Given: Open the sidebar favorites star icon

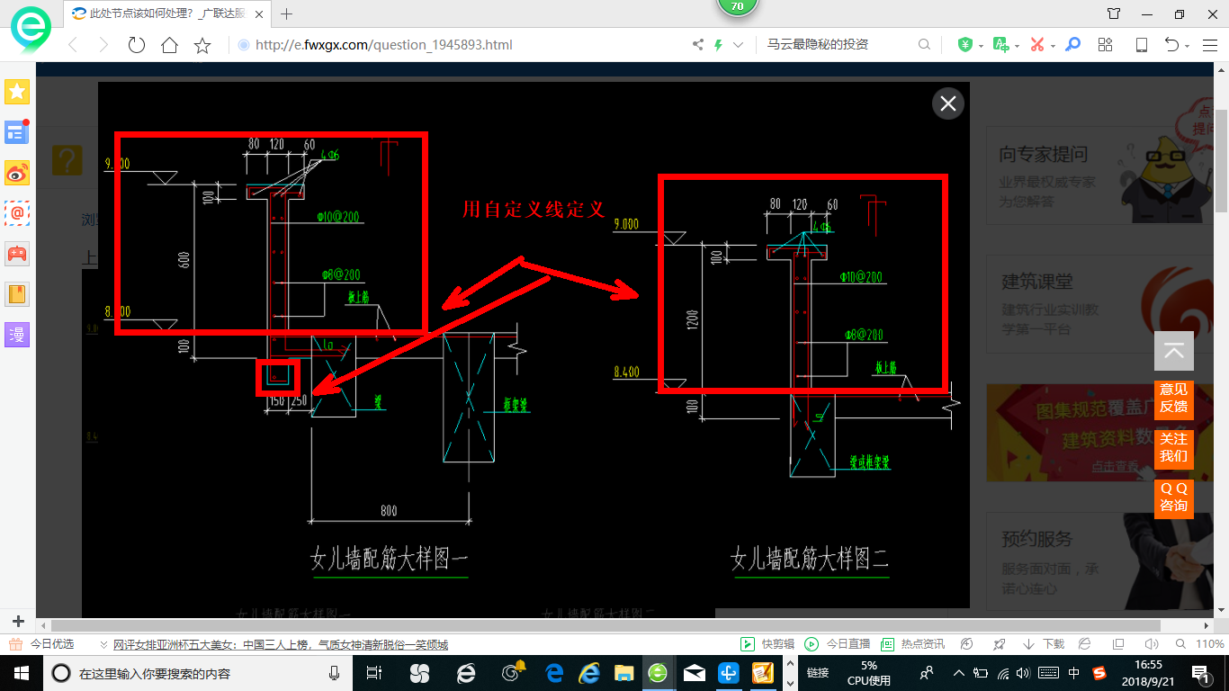Looking at the screenshot, I should (17, 91).
